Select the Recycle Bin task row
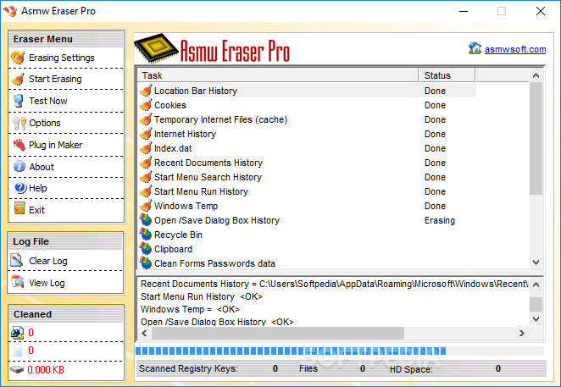Screen dimensions: 561x387 pyautogui.click(x=307, y=235)
